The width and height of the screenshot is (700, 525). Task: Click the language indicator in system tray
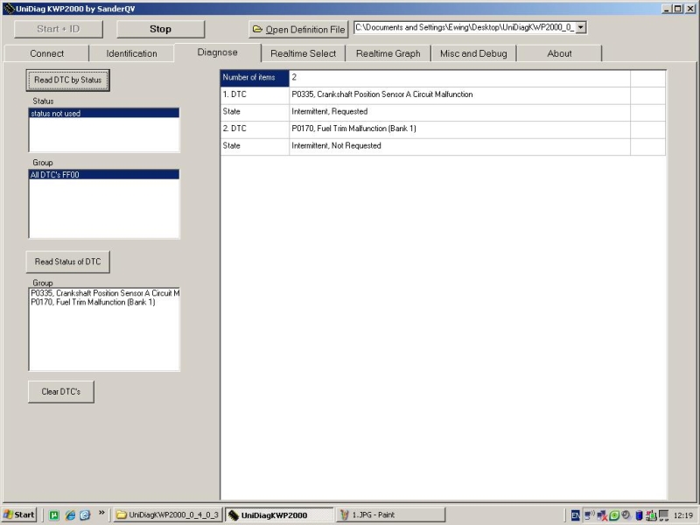pos(576,514)
